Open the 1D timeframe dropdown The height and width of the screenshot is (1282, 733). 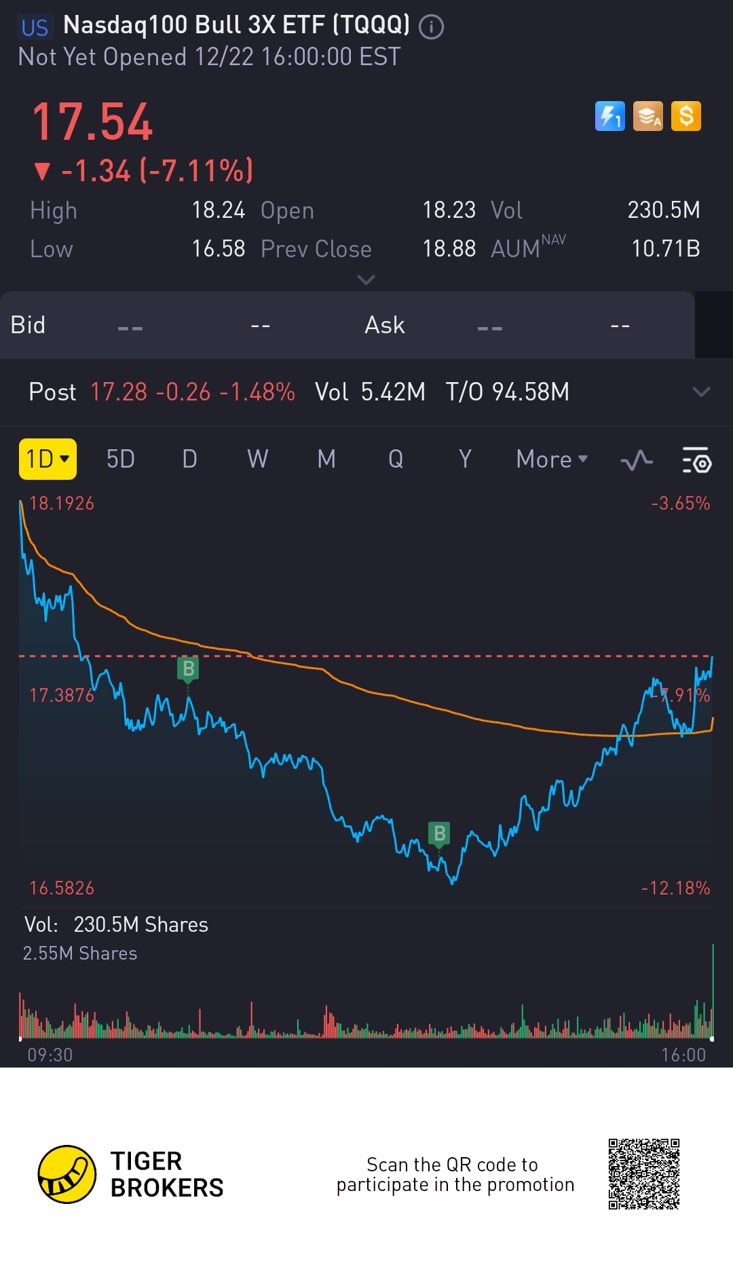click(x=48, y=459)
